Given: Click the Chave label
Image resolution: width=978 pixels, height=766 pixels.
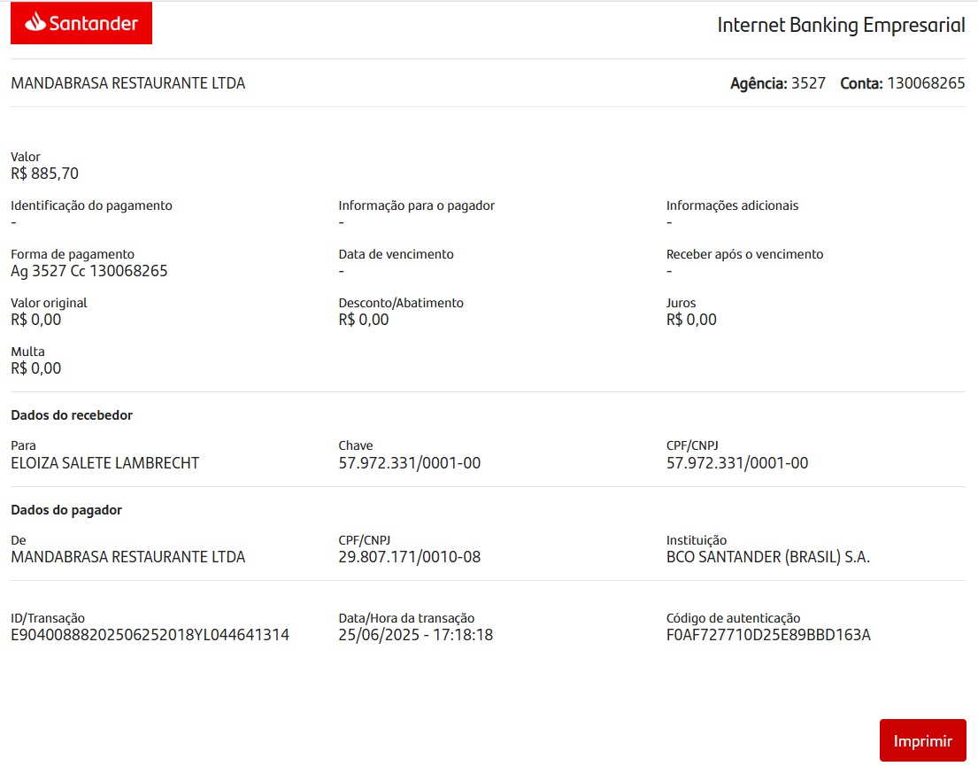Looking at the screenshot, I should (356, 445).
